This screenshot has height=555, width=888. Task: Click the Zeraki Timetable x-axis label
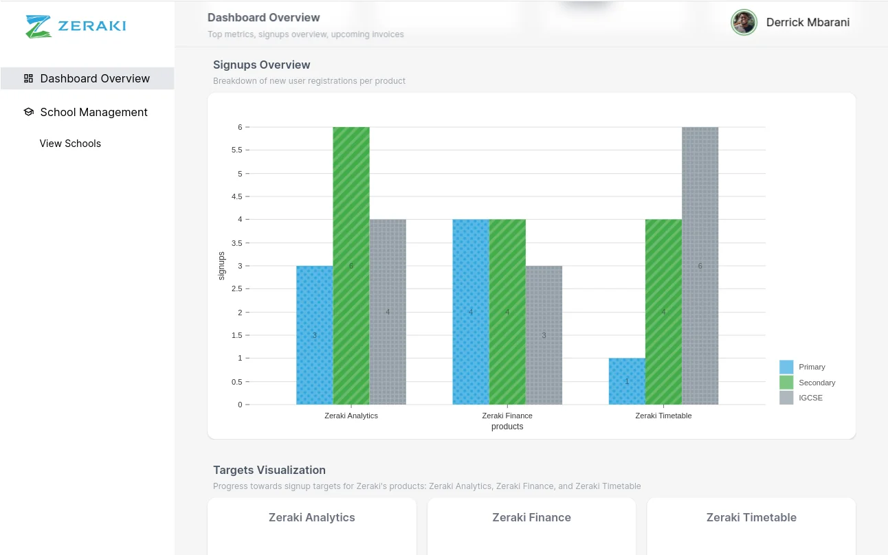click(x=663, y=416)
